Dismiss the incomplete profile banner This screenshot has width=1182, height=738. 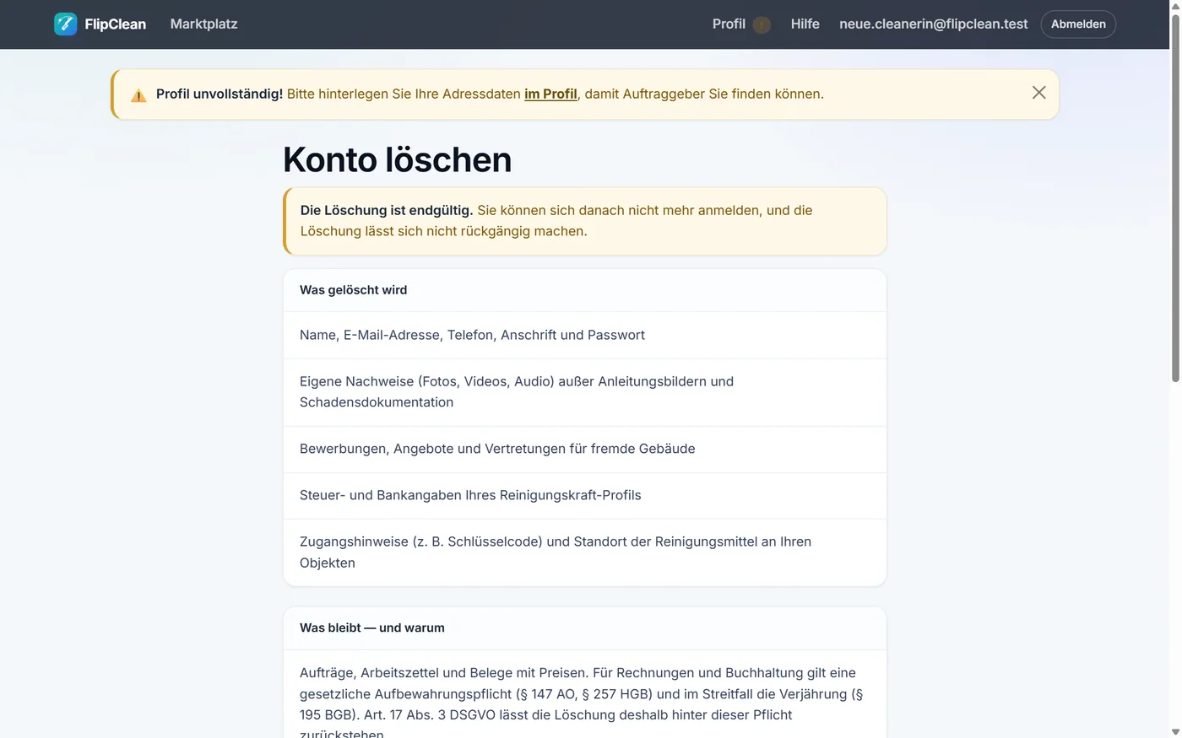(x=1038, y=93)
